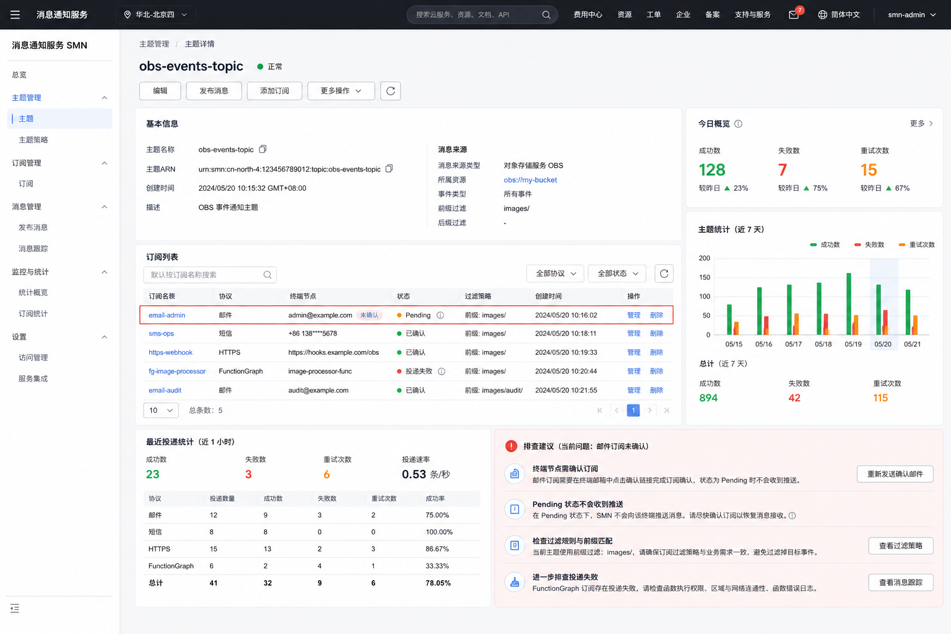Toggle 失败数 legend in the chart

869,245
